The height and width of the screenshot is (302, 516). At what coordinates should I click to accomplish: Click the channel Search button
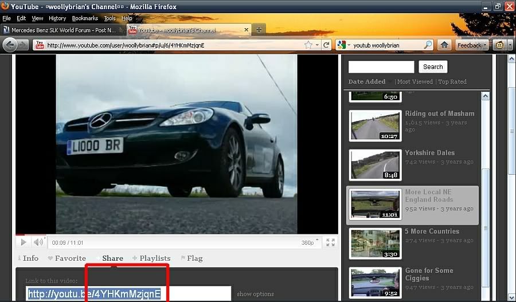pyautogui.click(x=433, y=67)
